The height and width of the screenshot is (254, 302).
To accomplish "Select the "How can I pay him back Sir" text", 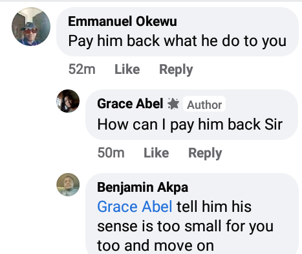I will click(190, 124).
